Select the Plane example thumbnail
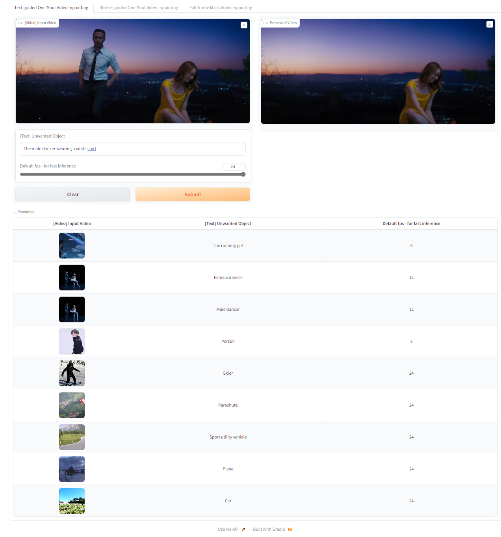 (72, 469)
